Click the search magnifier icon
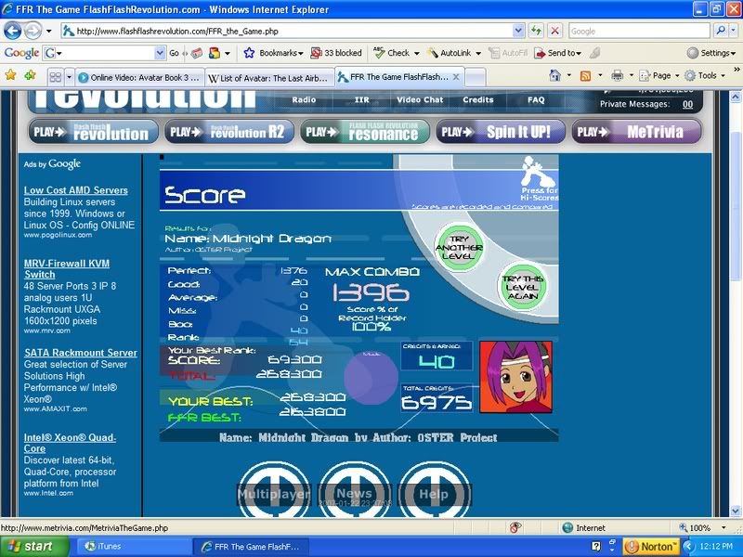This screenshot has width=743, height=557. coord(720,31)
